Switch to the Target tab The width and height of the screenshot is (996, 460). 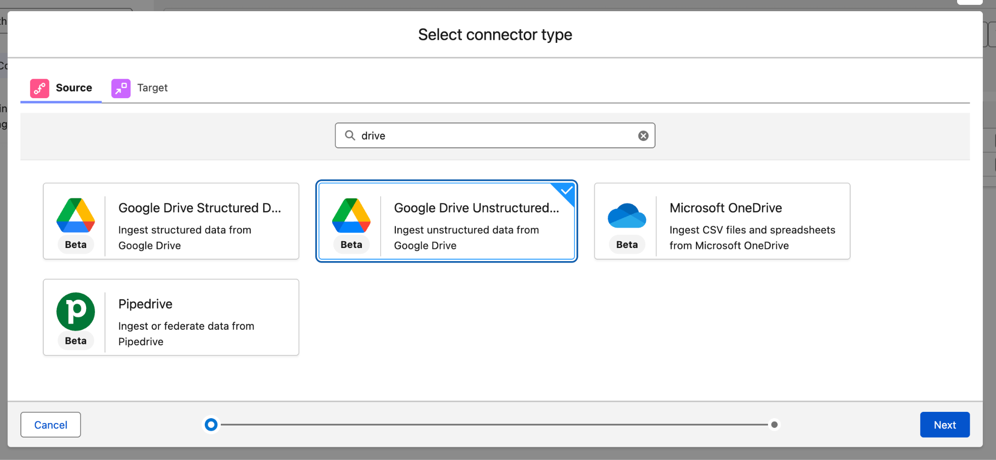point(140,88)
